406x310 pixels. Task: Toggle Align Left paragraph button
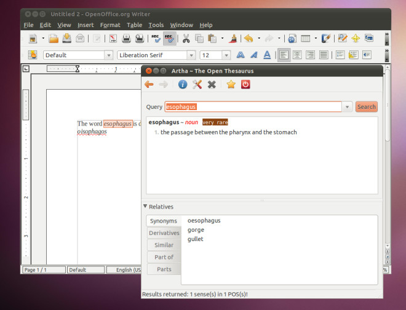pos(284,55)
